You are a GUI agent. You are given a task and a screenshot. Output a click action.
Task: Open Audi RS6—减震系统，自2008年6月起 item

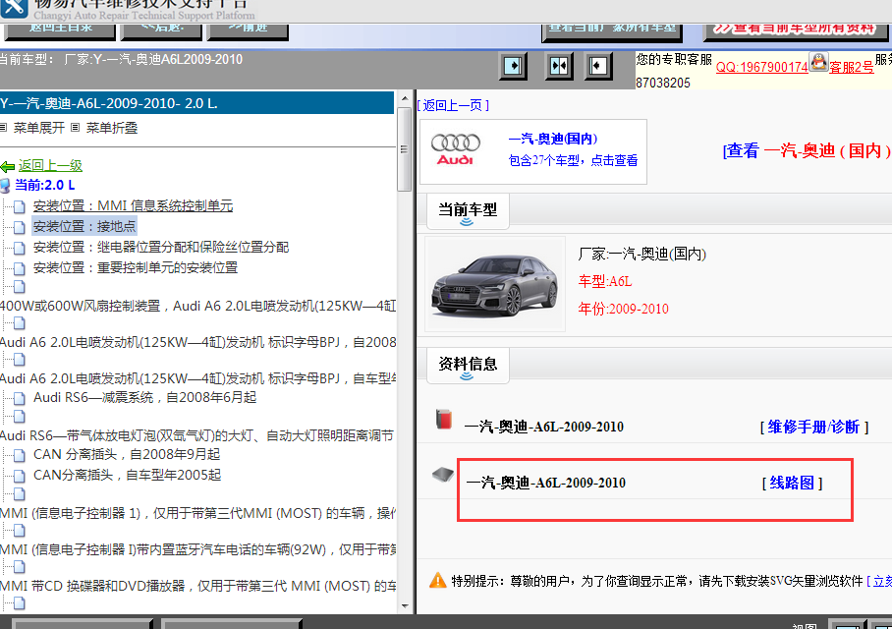145,397
